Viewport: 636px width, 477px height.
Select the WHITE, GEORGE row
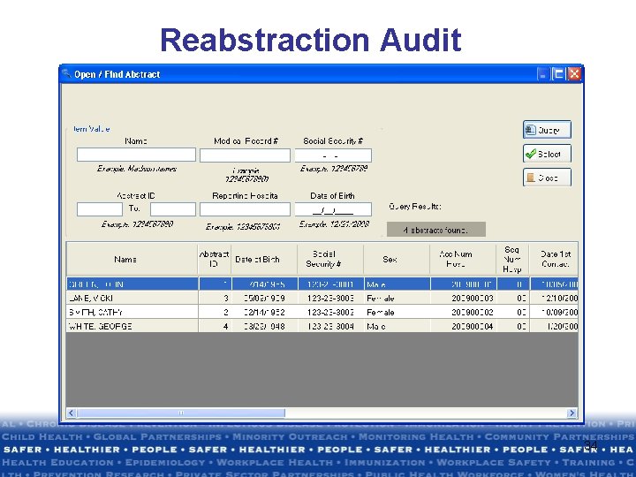[322, 326]
